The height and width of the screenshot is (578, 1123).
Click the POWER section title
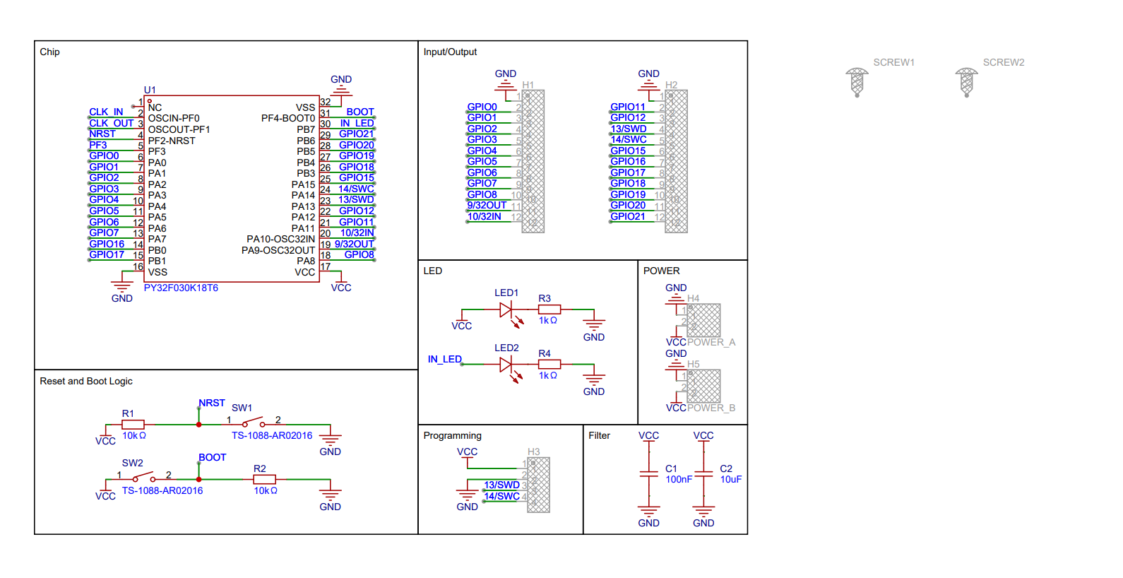click(661, 271)
